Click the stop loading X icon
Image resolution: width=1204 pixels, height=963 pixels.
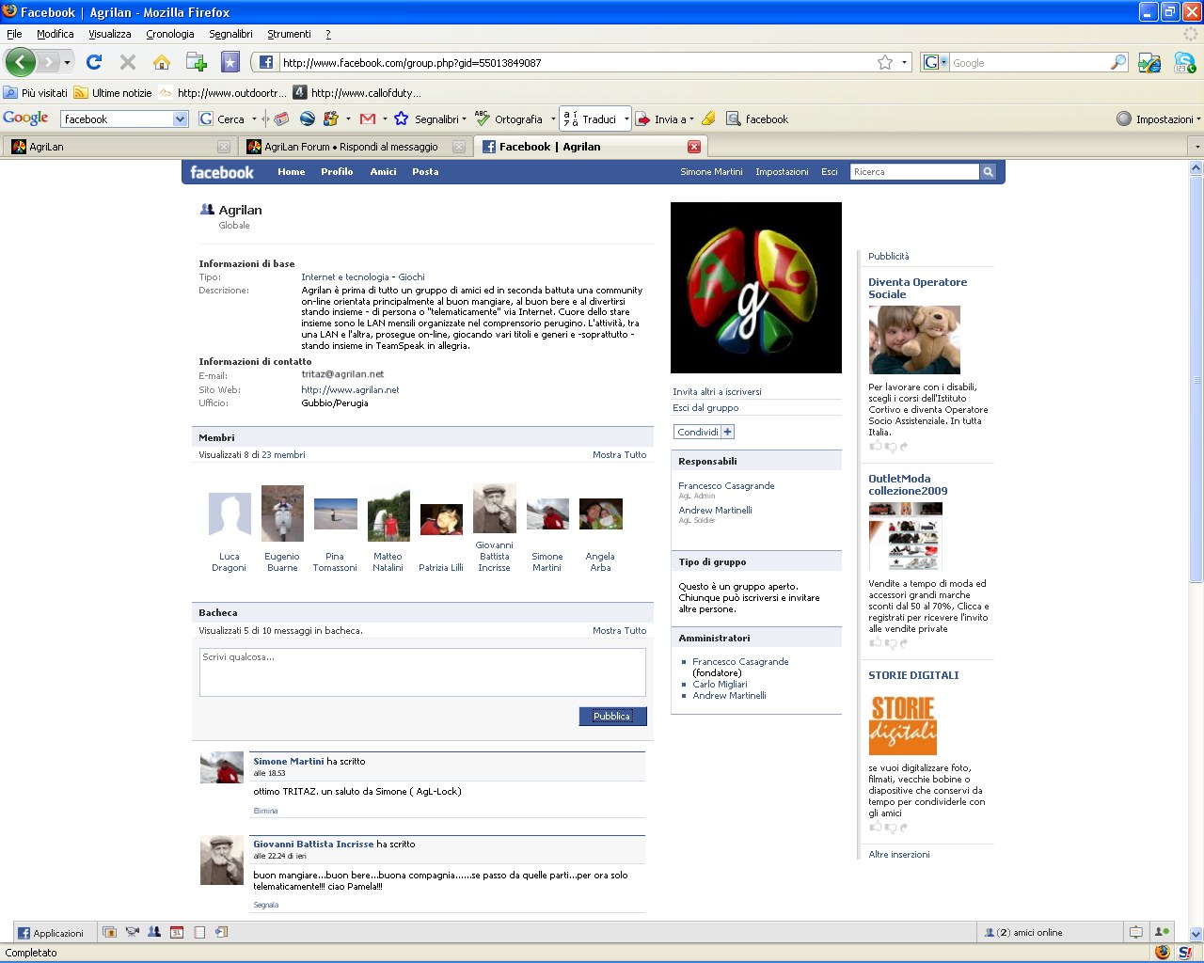tap(128, 62)
